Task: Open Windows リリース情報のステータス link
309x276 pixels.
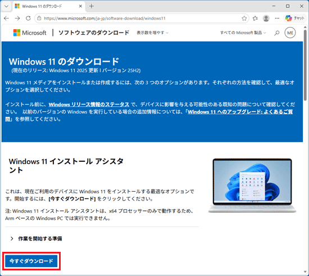Action: click(x=89, y=105)
